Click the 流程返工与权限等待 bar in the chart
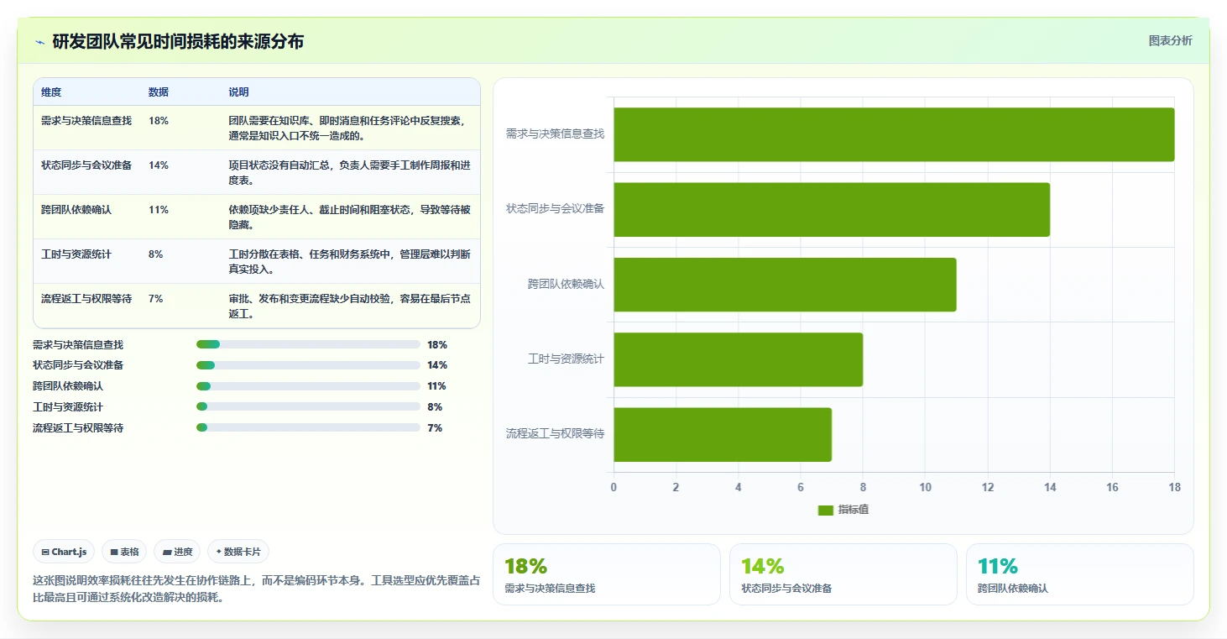Screen dimensions: 1227x639 click(723, 434)
